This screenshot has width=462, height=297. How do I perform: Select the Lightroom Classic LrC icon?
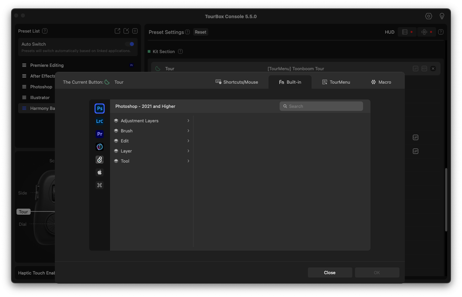100,121
